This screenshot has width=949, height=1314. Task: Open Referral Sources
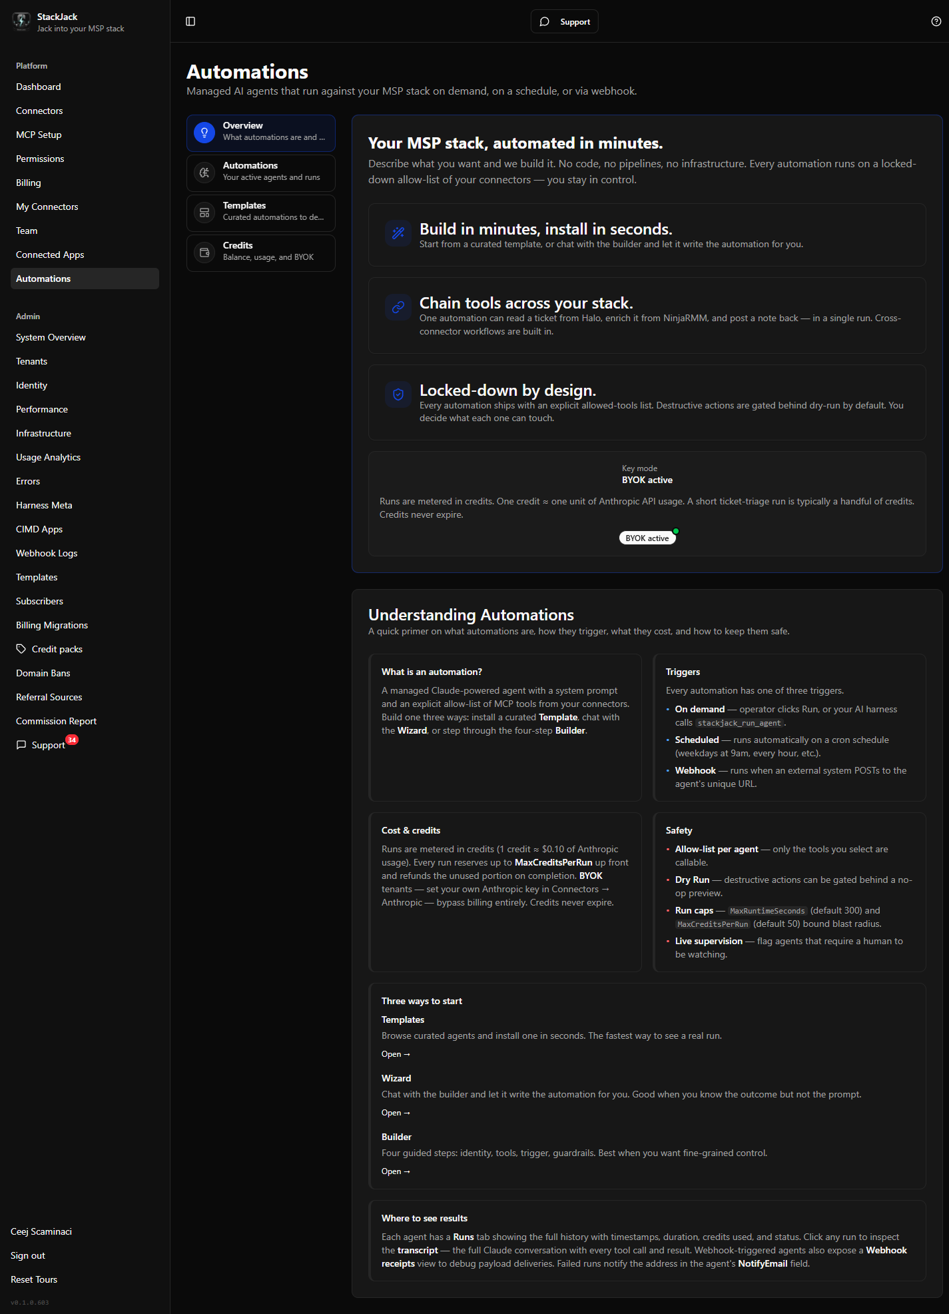pos(85,697)
